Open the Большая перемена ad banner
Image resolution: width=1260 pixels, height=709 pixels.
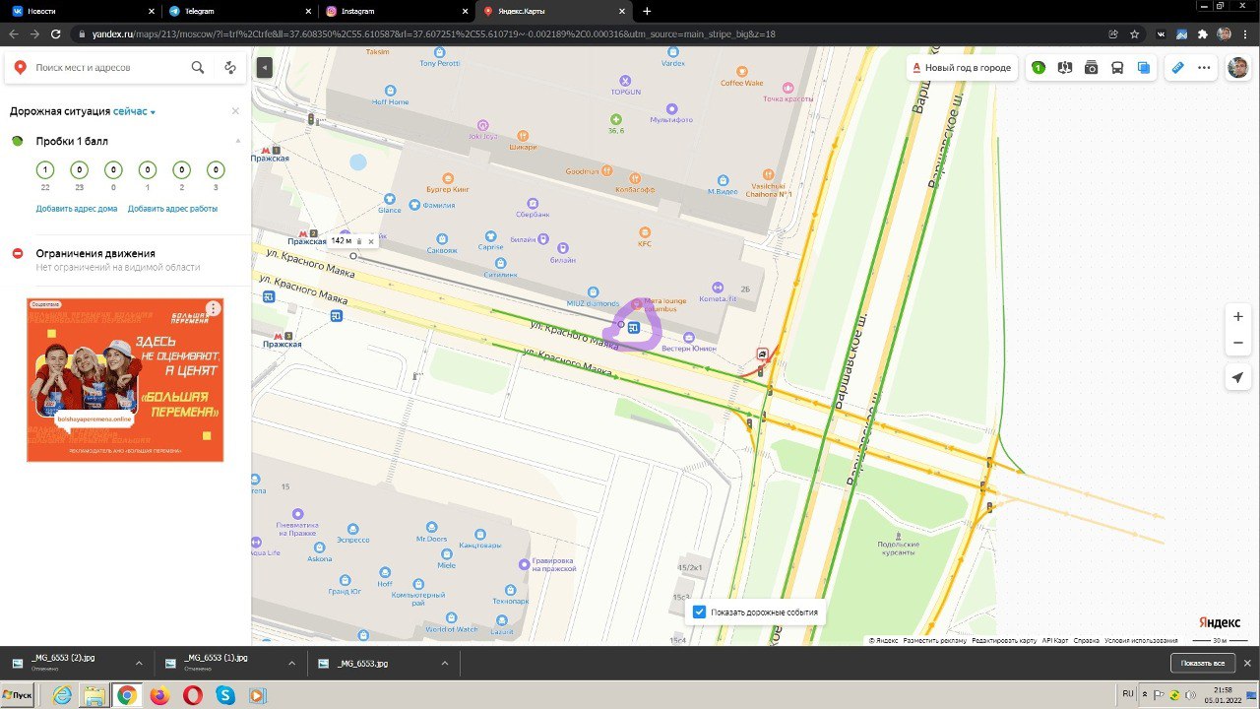coord(125,380)
